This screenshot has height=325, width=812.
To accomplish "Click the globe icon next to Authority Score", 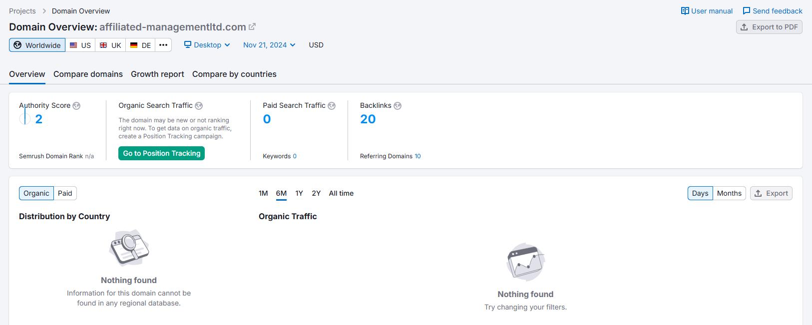I will tap(76, 106).
